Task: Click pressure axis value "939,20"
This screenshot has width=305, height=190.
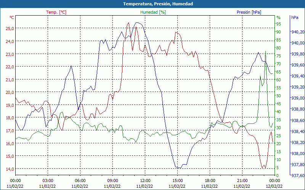Action: tap(297, 87)
